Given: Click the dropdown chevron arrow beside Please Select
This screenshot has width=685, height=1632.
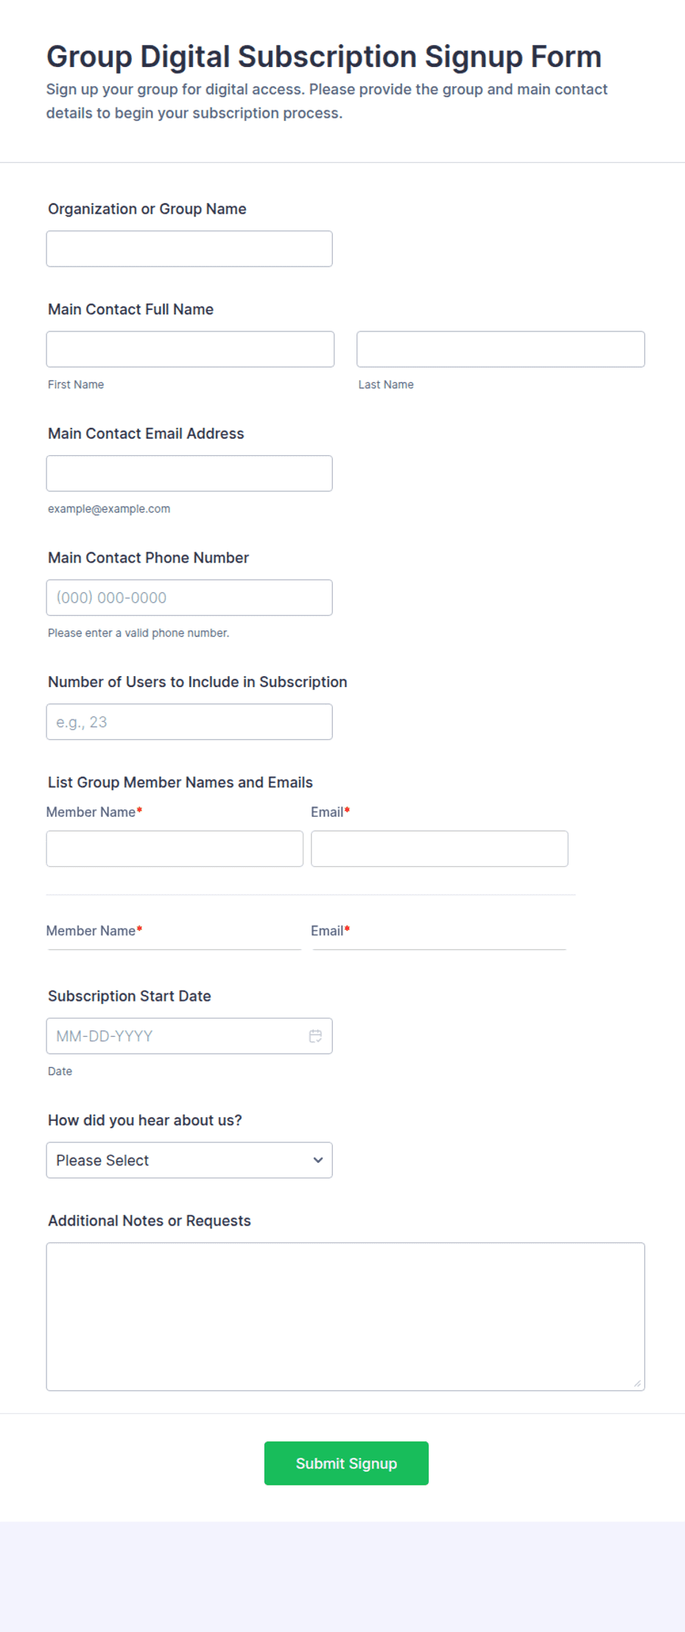Looking at the screenshot, I should (x=317, y=1160).
